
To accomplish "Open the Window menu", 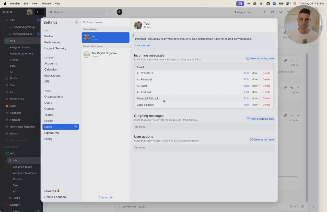I will pos(46,4).
